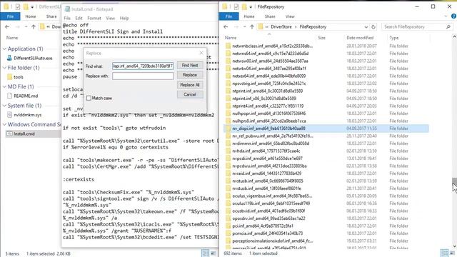457x257 pixels.
Task: Sort by Date modified column in FileRepository
Action: click(360, 38)
